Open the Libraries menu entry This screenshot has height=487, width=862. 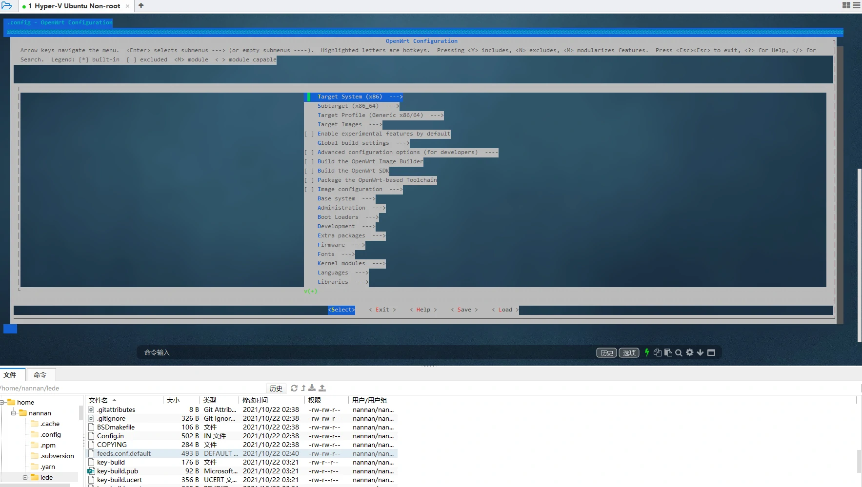342,282
